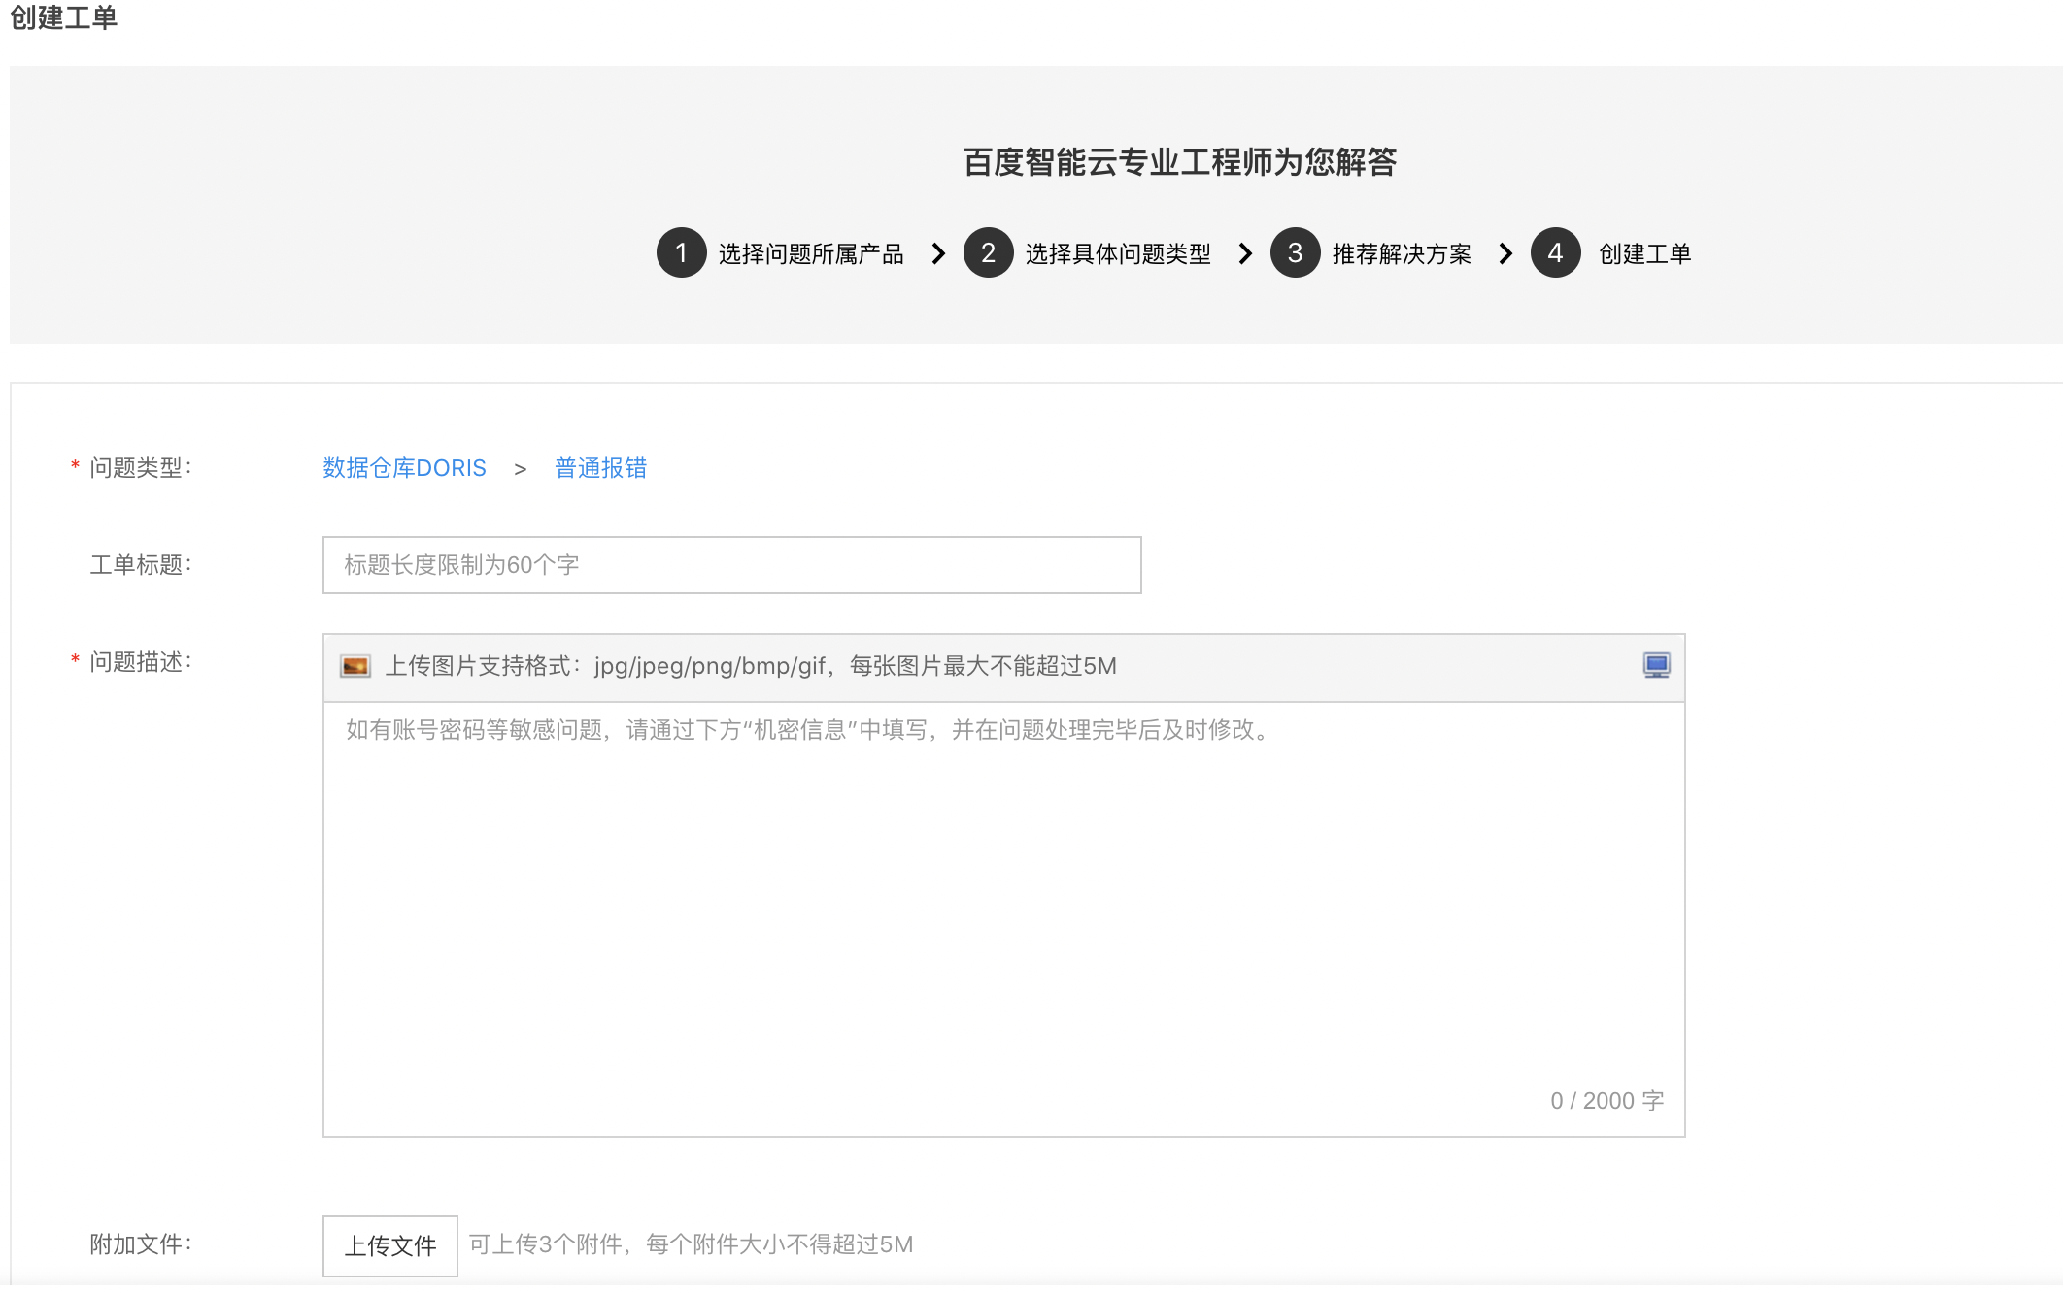Click the heading 百度智能云专业工程师为您解答
2063x1293 pixels.
point(1179,162)
